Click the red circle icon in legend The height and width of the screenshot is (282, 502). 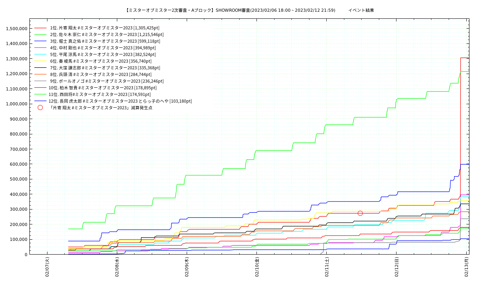[40, 108]
